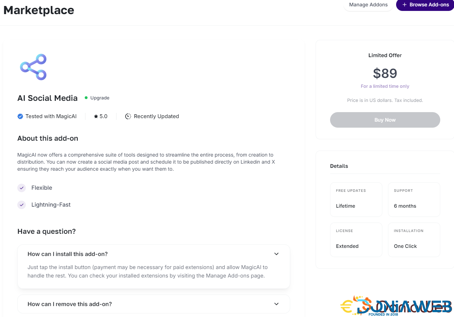Open the Manage Addons page
The width and height of the screenshot is (454, 317).
(368, 5)
